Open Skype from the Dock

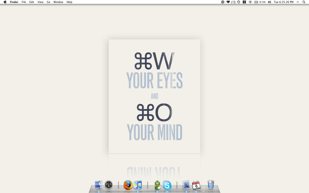(x=167, y=185)
